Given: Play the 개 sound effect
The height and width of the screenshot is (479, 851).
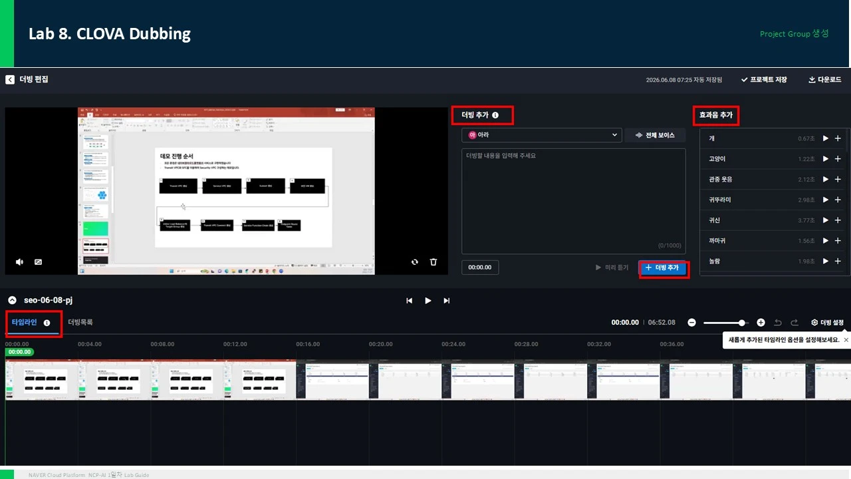Looking at the screenshot, I should (825, 138).
